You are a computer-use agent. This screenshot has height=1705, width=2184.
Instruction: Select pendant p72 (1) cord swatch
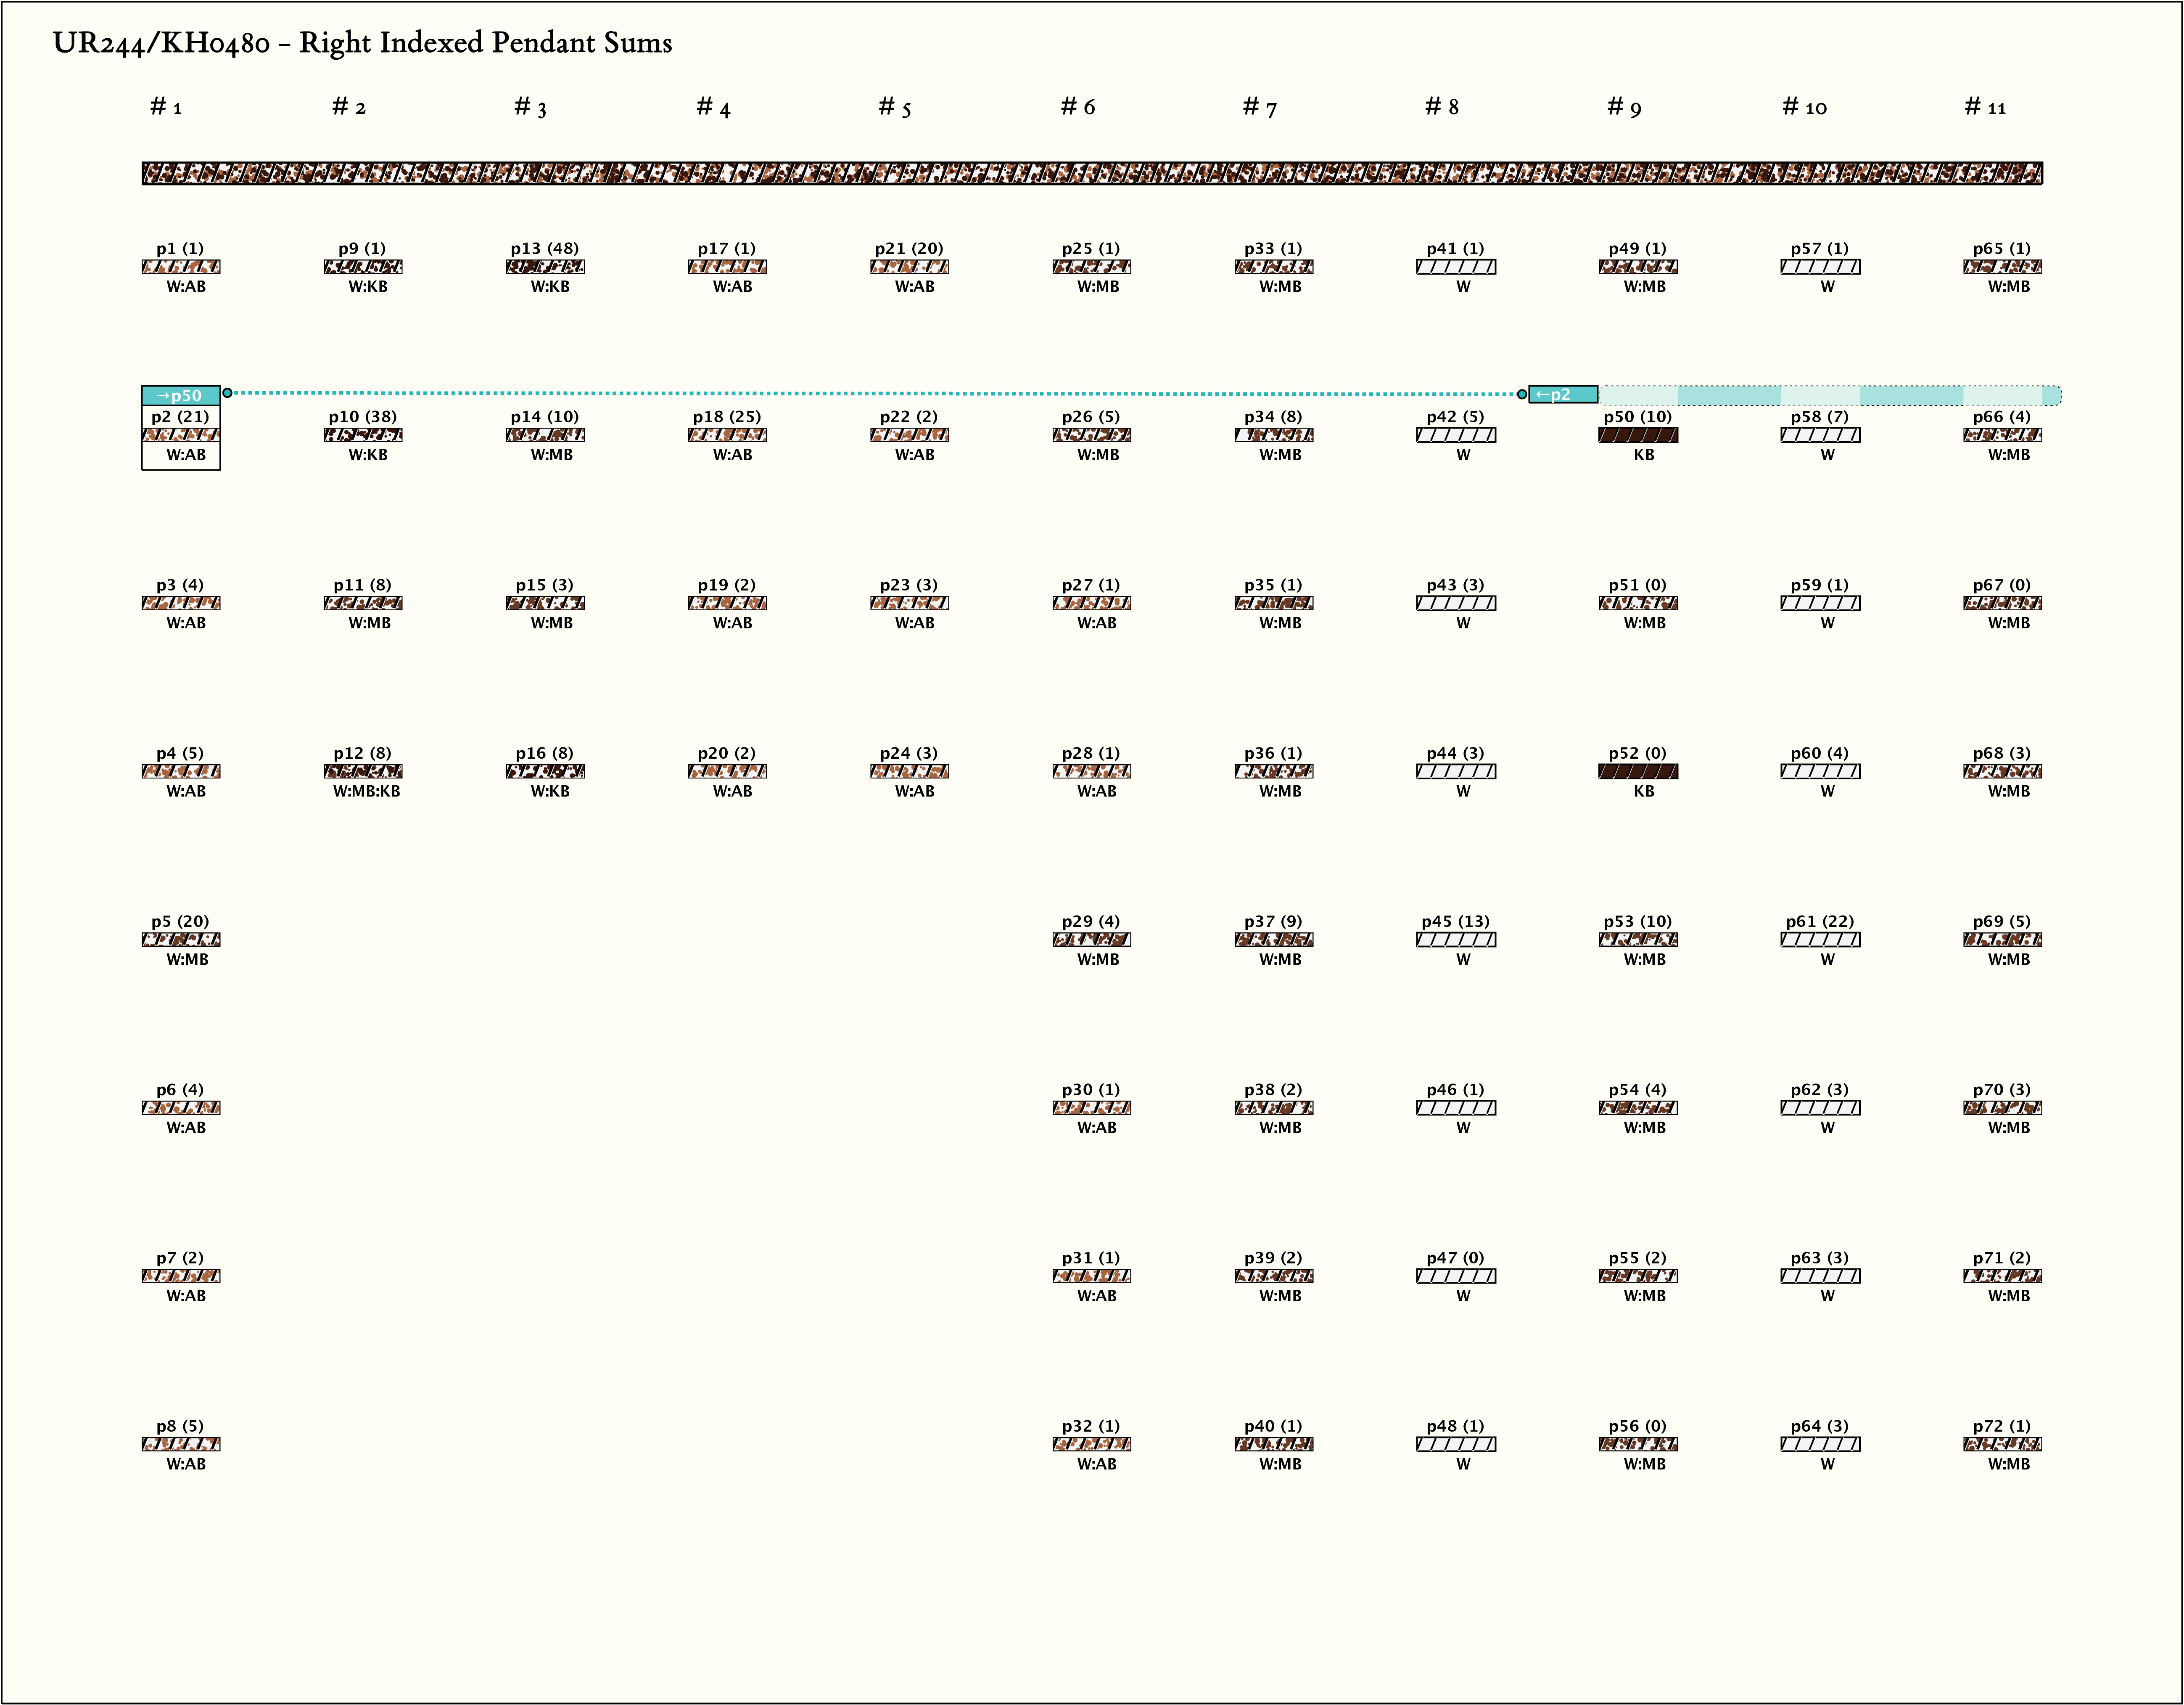pos(2002,1444)
